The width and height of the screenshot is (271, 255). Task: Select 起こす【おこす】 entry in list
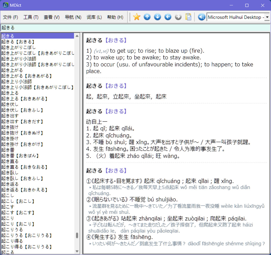(x=18, y=212)
